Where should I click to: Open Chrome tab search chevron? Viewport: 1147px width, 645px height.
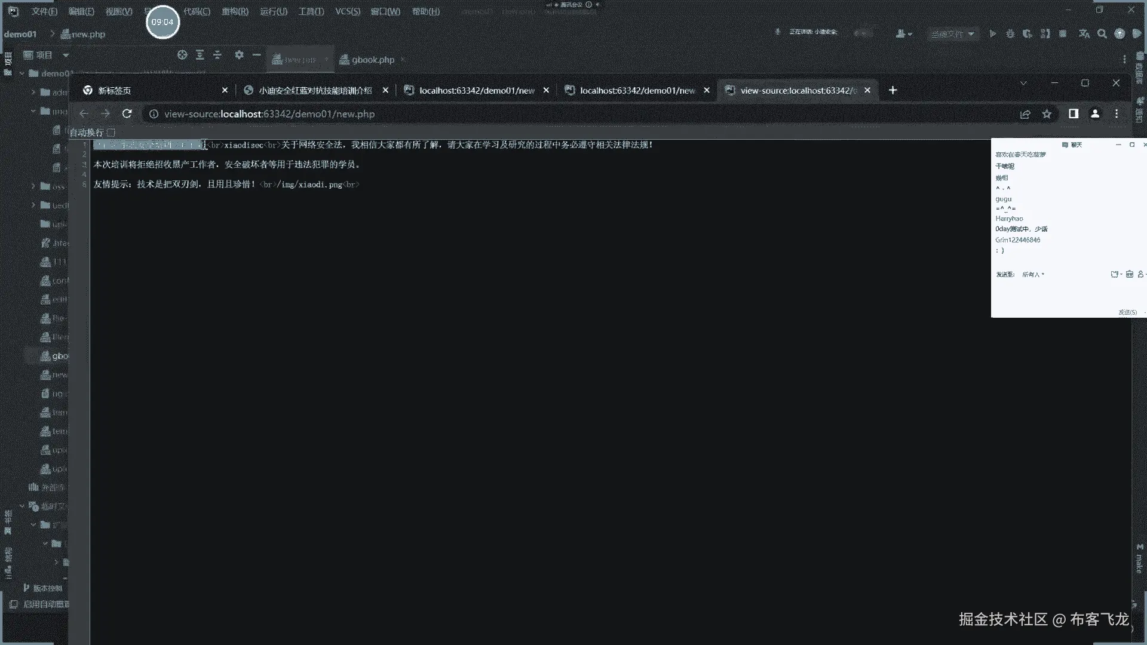[1023, 83]
